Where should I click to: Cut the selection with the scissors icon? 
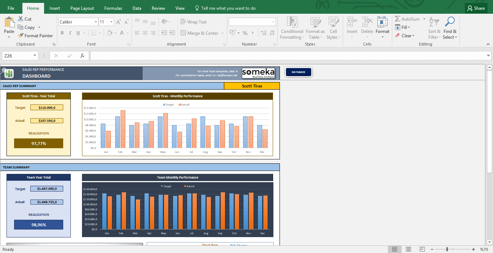(x=21, y=19)
